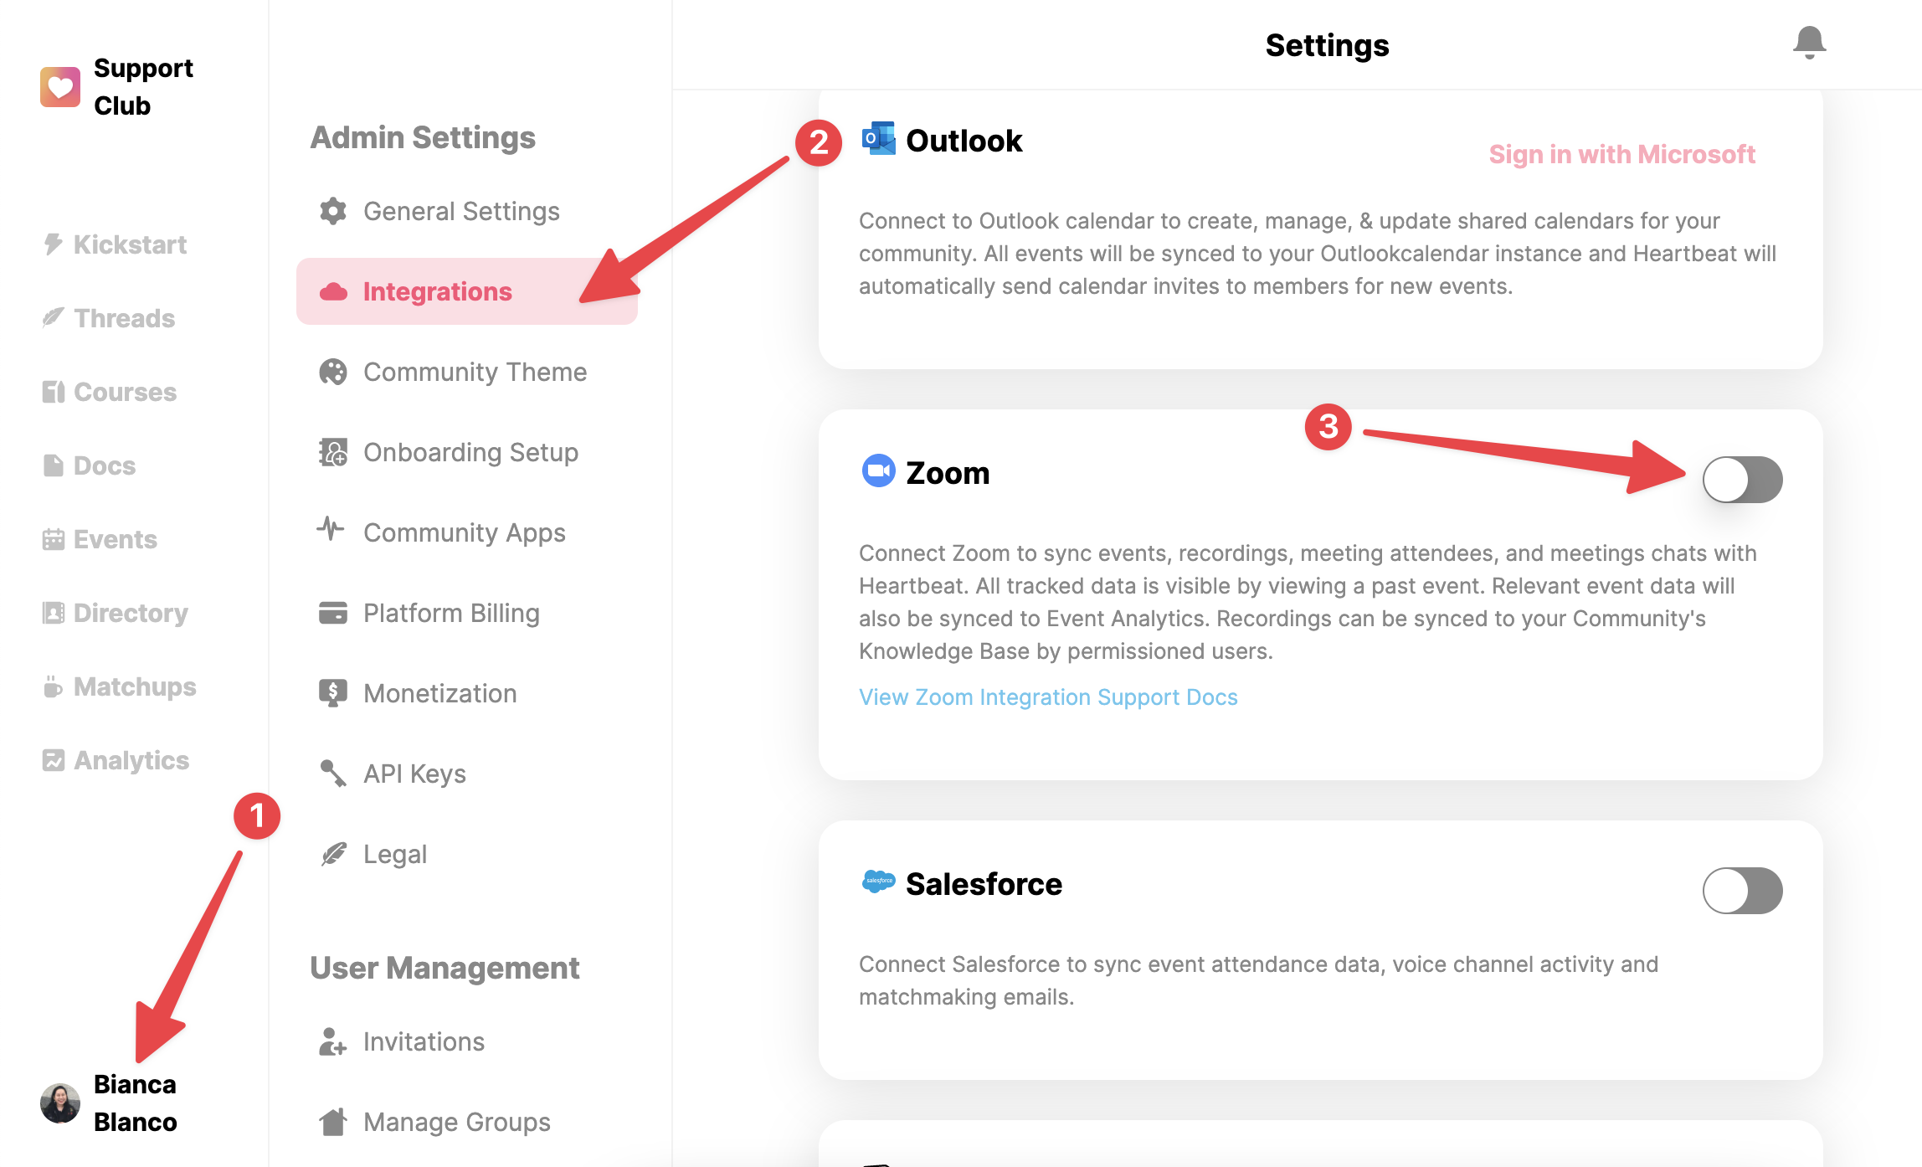Click the Platform Billing card icon
This screenshot has width=1922, height=1167.
click(x=333, y=613)
